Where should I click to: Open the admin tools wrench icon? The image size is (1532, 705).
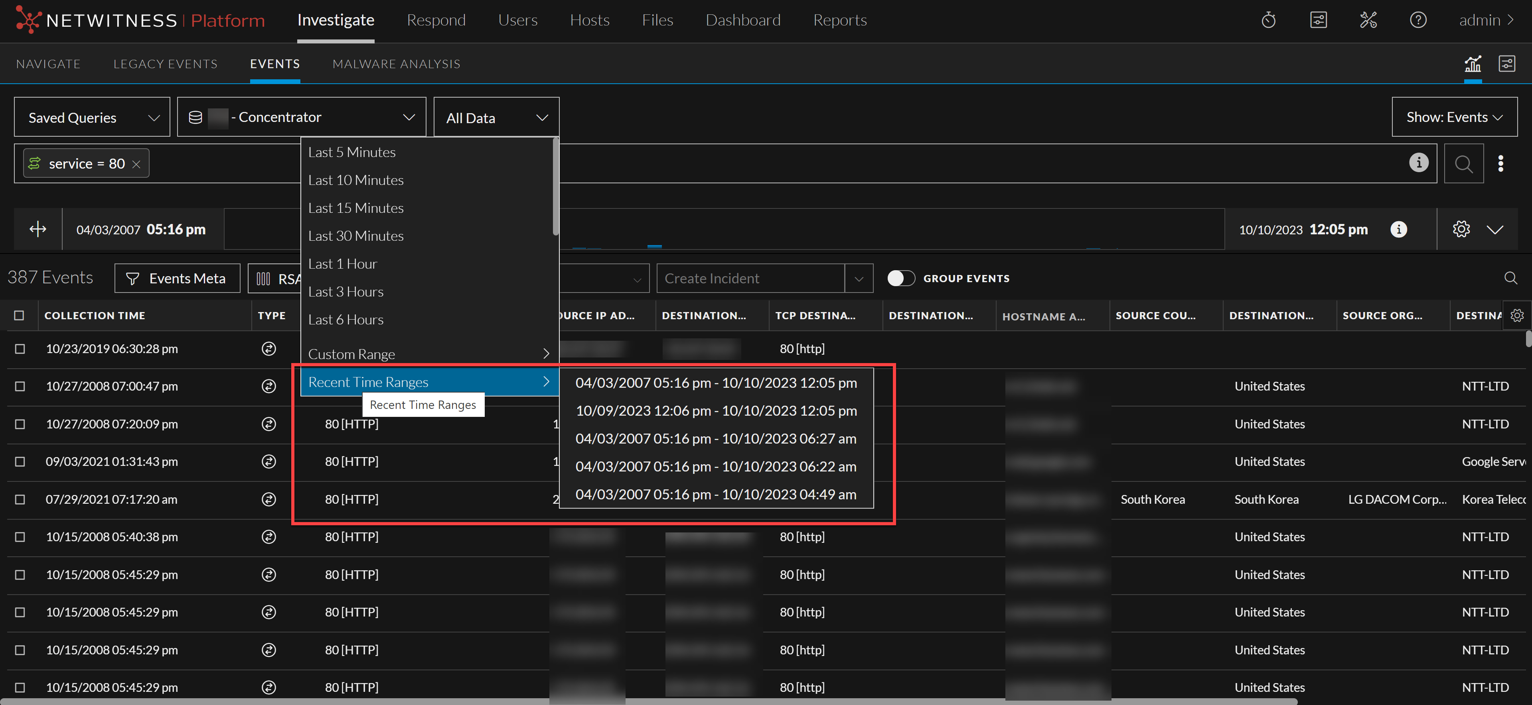[1368, 20]
